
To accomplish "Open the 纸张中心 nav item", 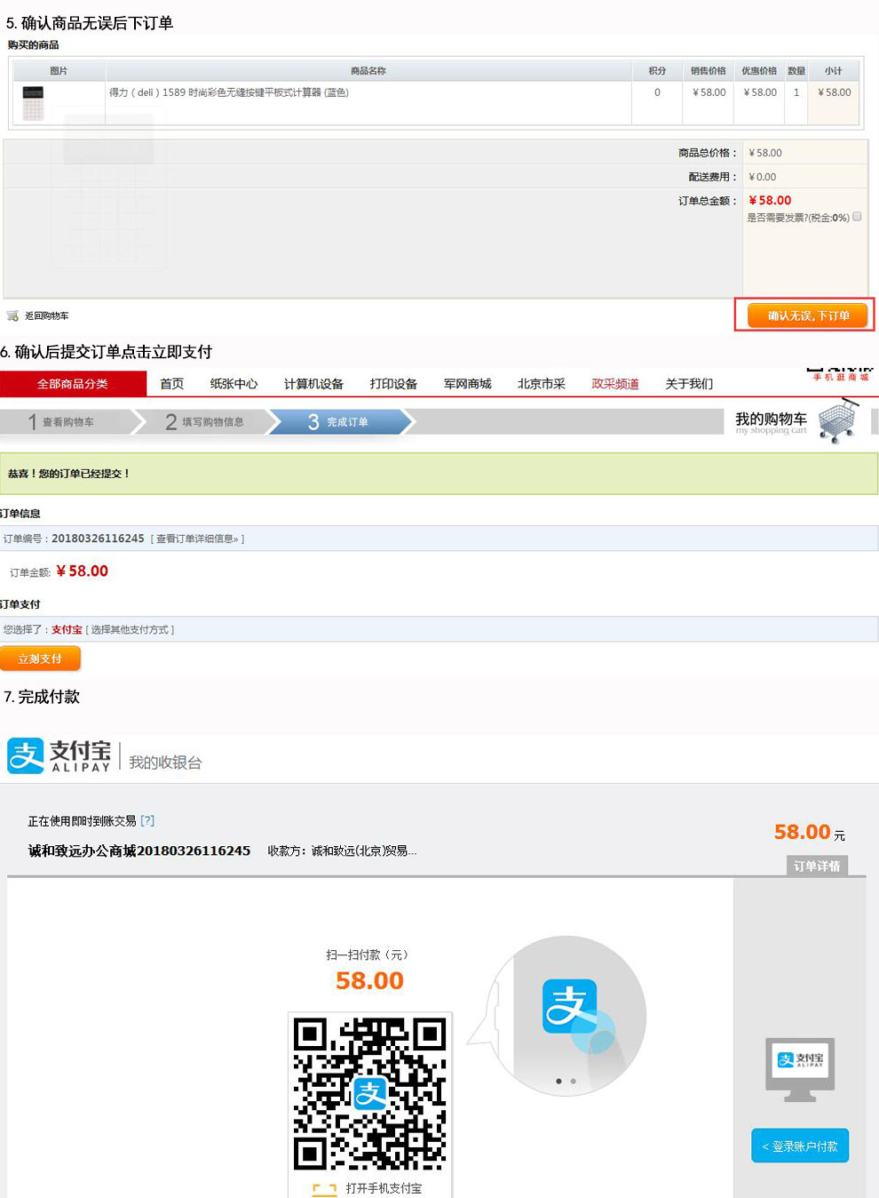I will point(234,384).
